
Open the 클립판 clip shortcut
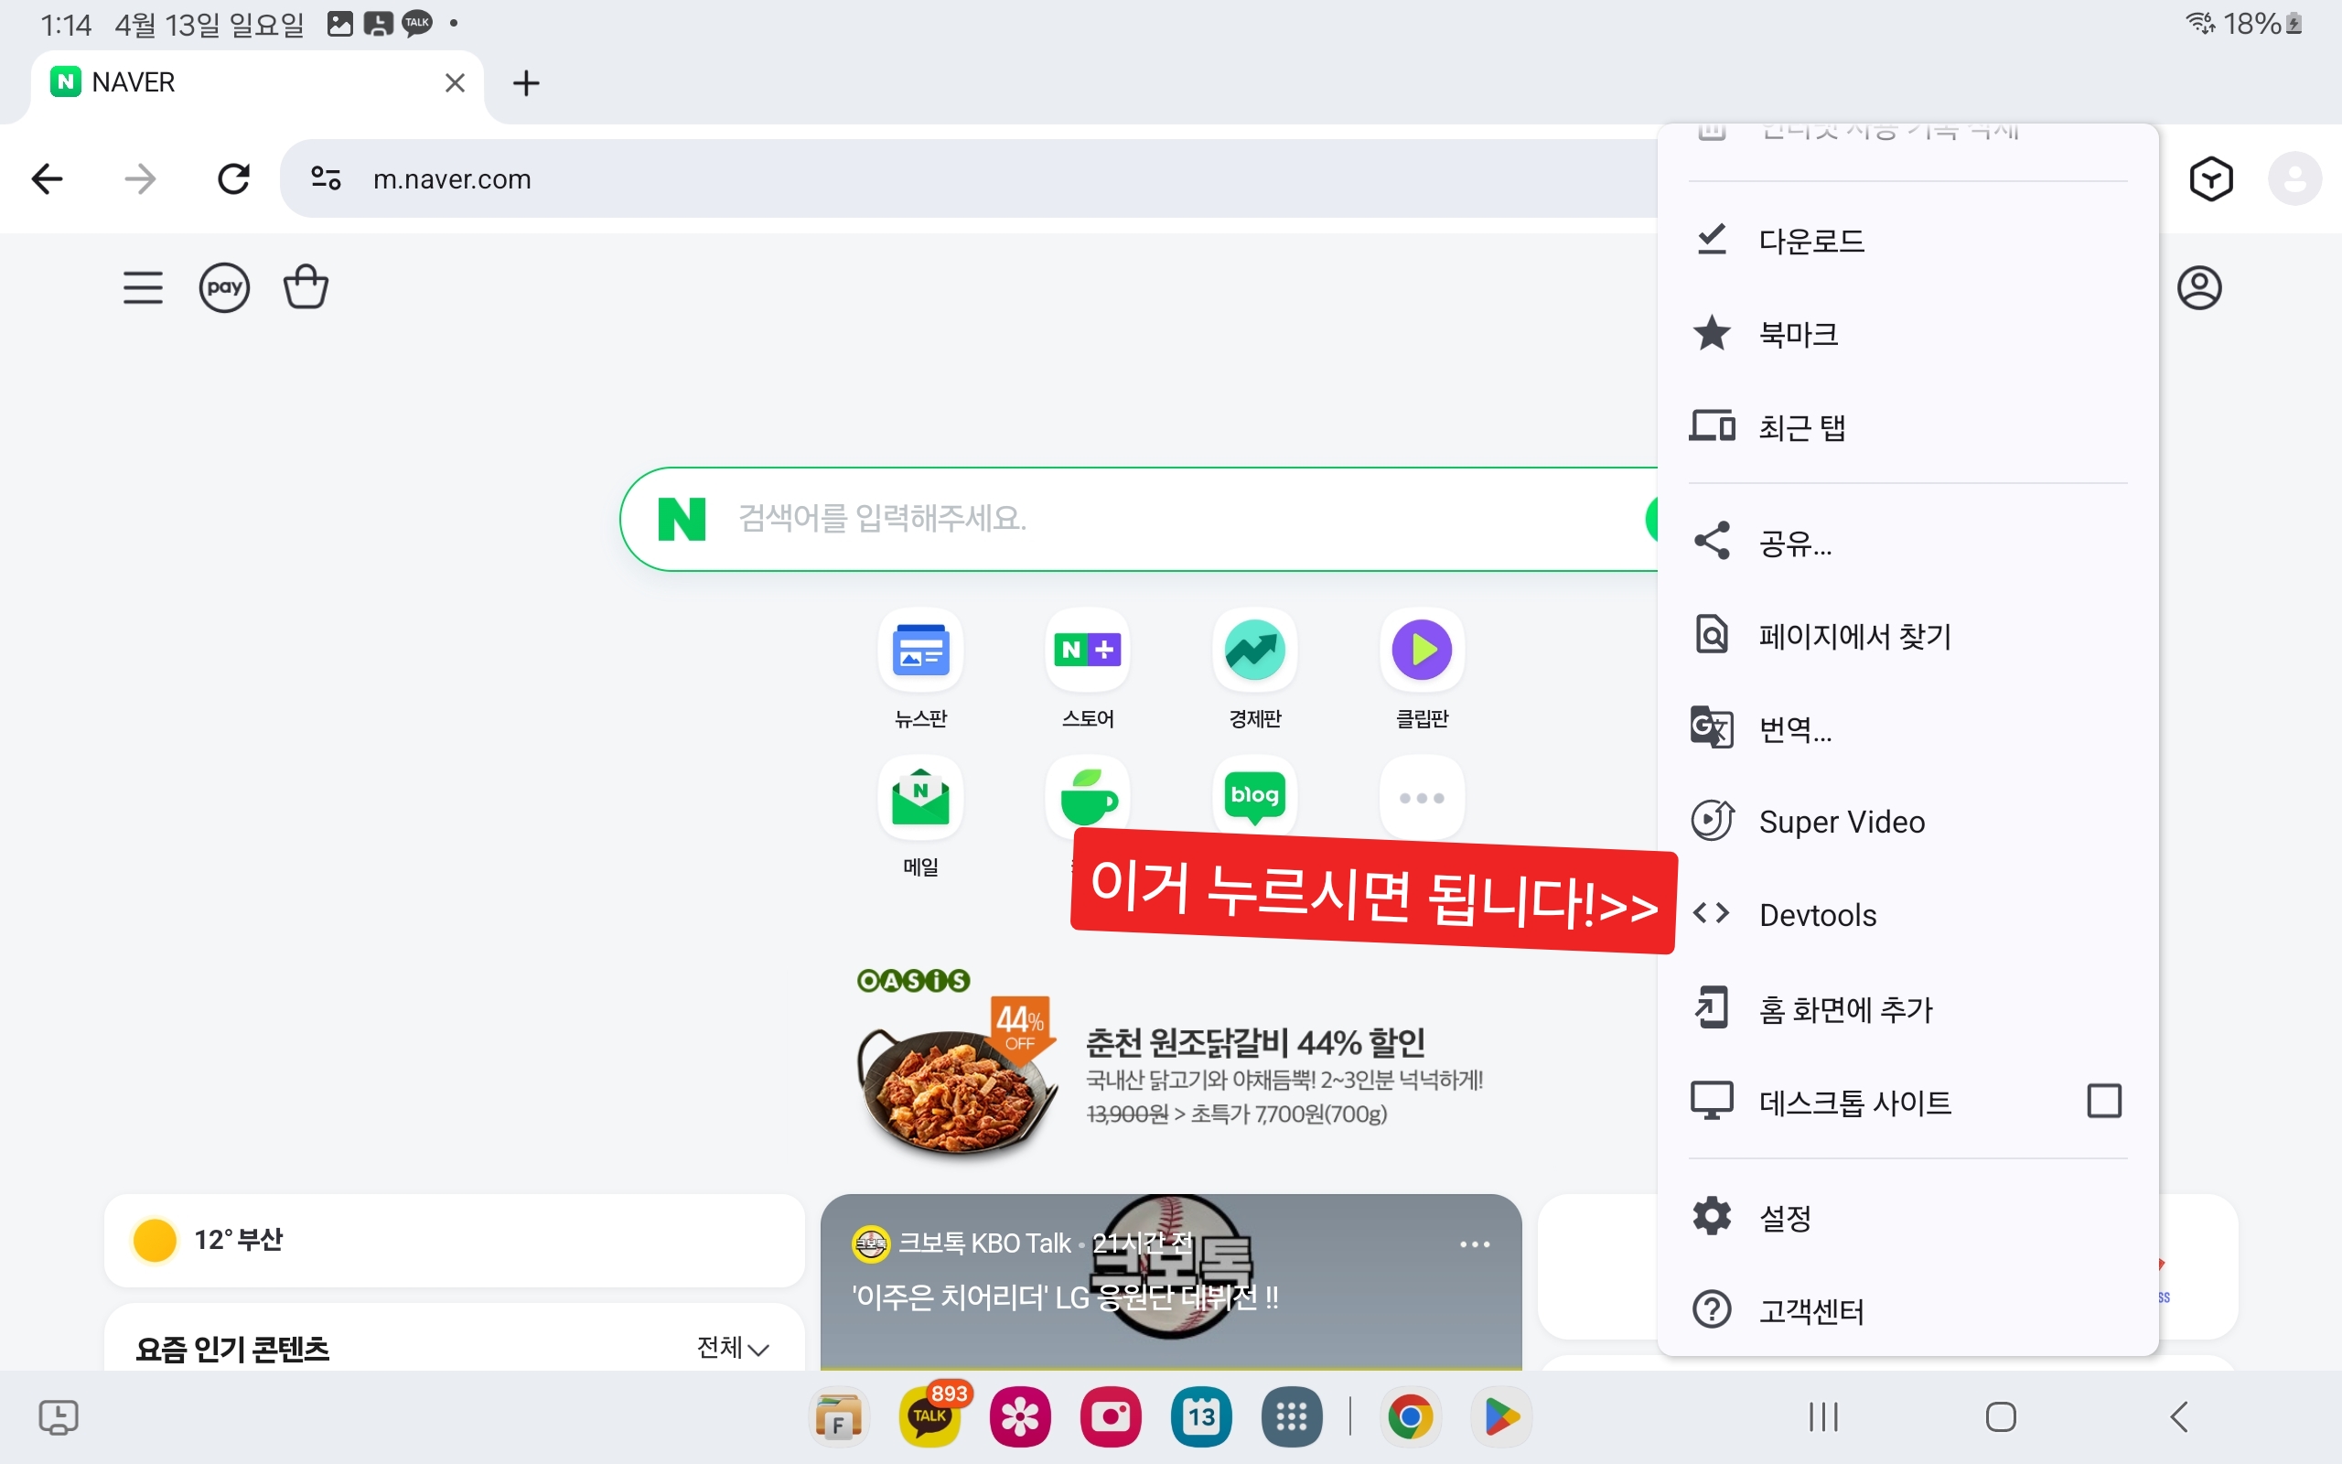tap(1422, 650)
